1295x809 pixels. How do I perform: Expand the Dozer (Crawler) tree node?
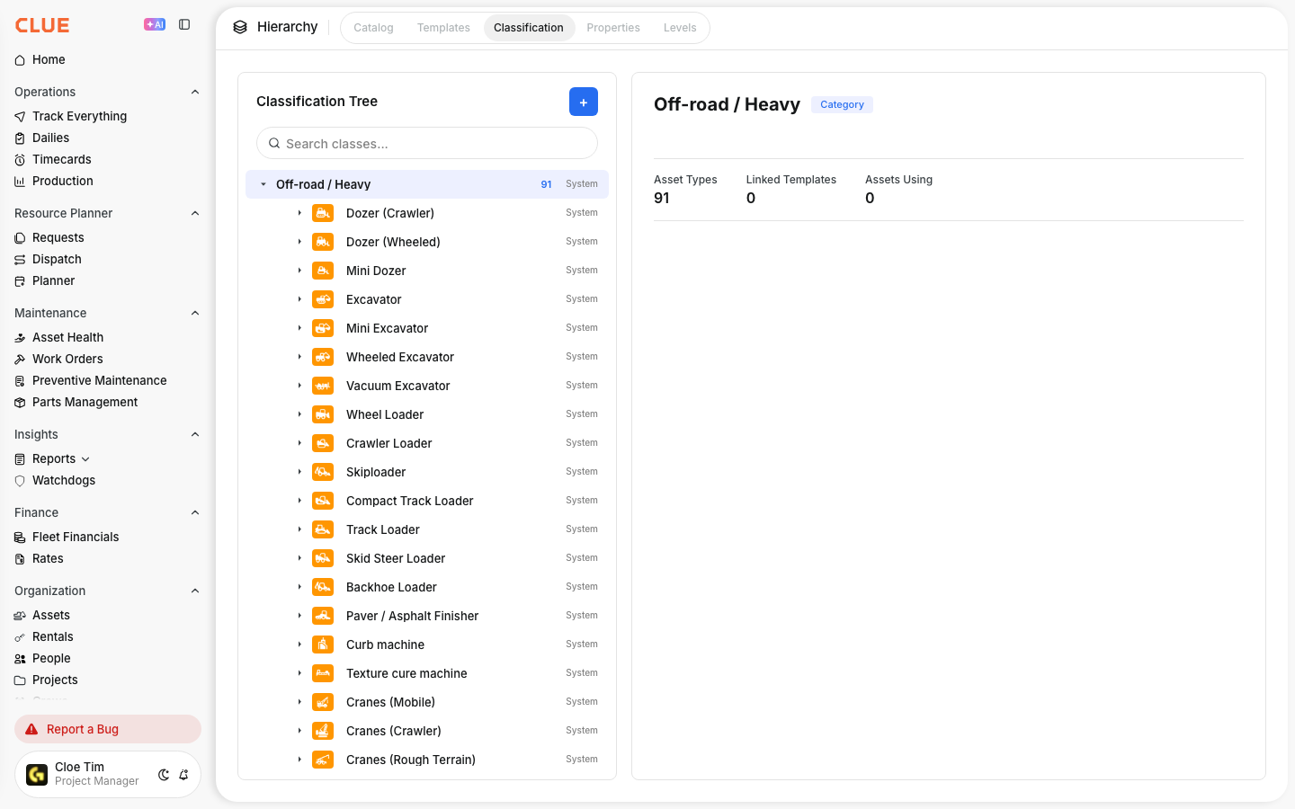point(299,213)
